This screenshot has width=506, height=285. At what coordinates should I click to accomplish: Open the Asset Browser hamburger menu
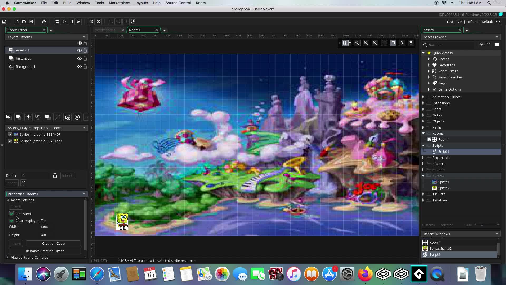[x=497, y=45]
